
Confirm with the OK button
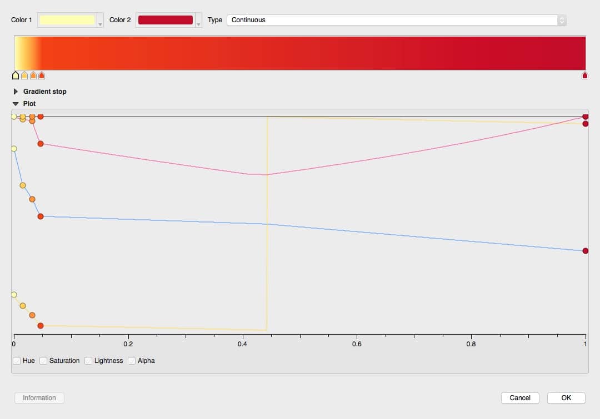pos(566,398)
